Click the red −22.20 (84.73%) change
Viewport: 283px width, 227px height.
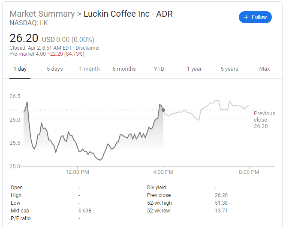click(66, 54)
